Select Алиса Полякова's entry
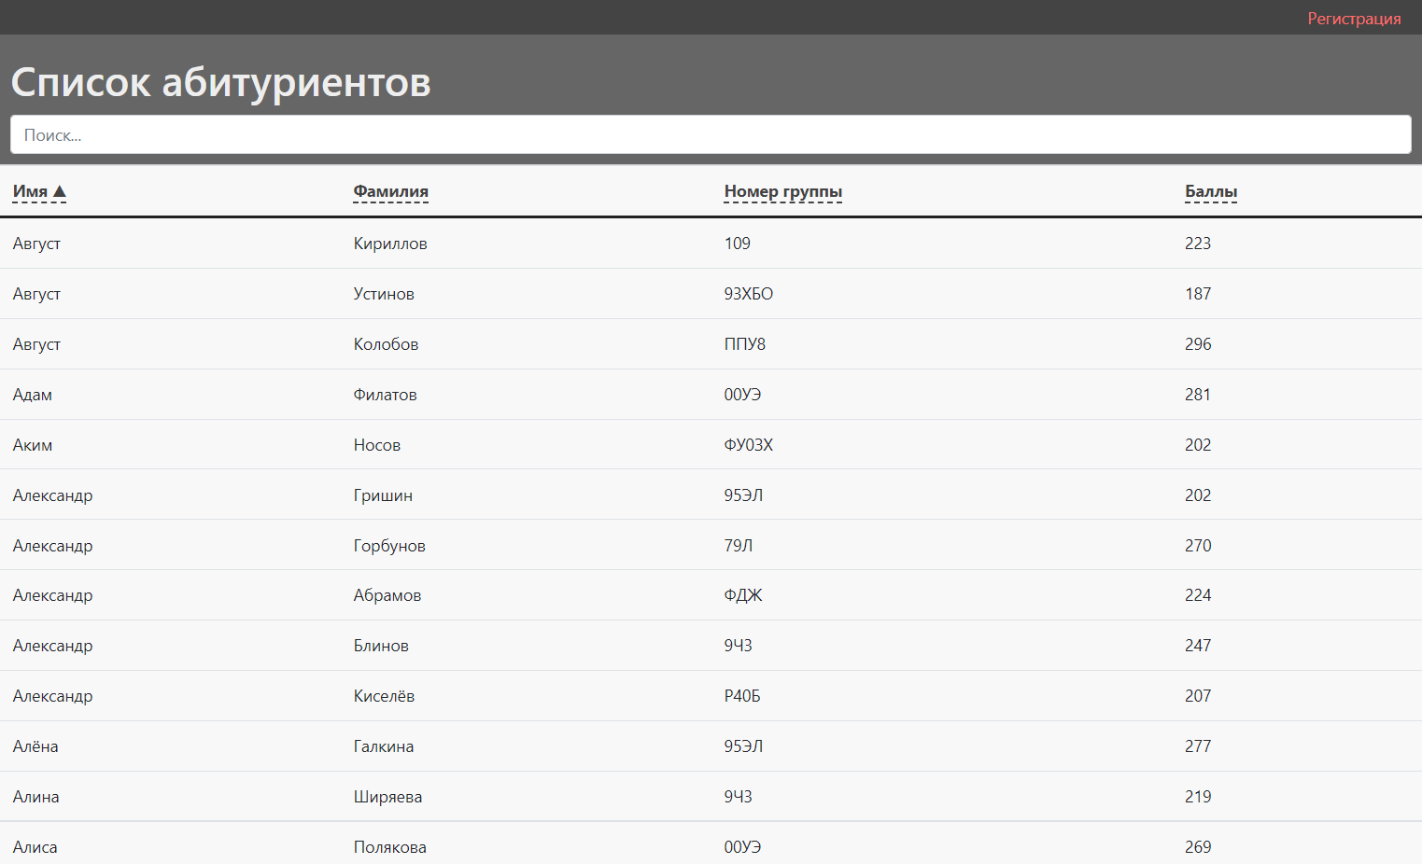 [373, 846]
